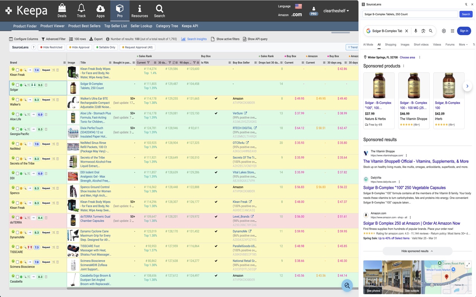Switch to the Product Viewer tab
The image size is (476, 297).
[x=52, y=26]
